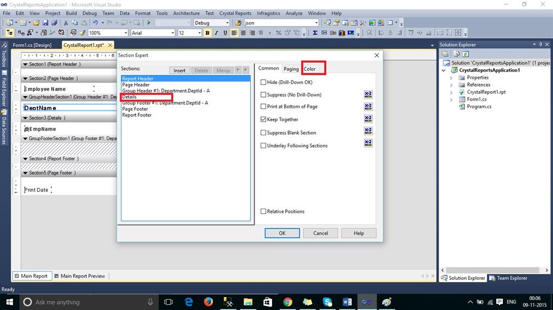Click the Align Right toolbar icon
The width and height of the screenshot is (553, 310).
[x=252, y=33]
